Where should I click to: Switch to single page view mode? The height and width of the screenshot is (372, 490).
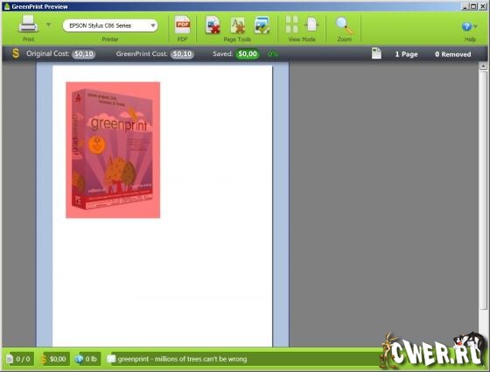click(x=311, y=25)
